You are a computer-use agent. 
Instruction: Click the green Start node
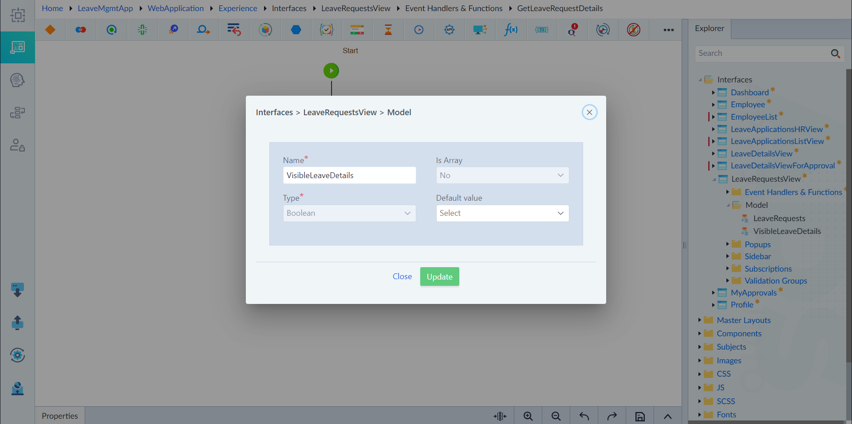point(331,70)
